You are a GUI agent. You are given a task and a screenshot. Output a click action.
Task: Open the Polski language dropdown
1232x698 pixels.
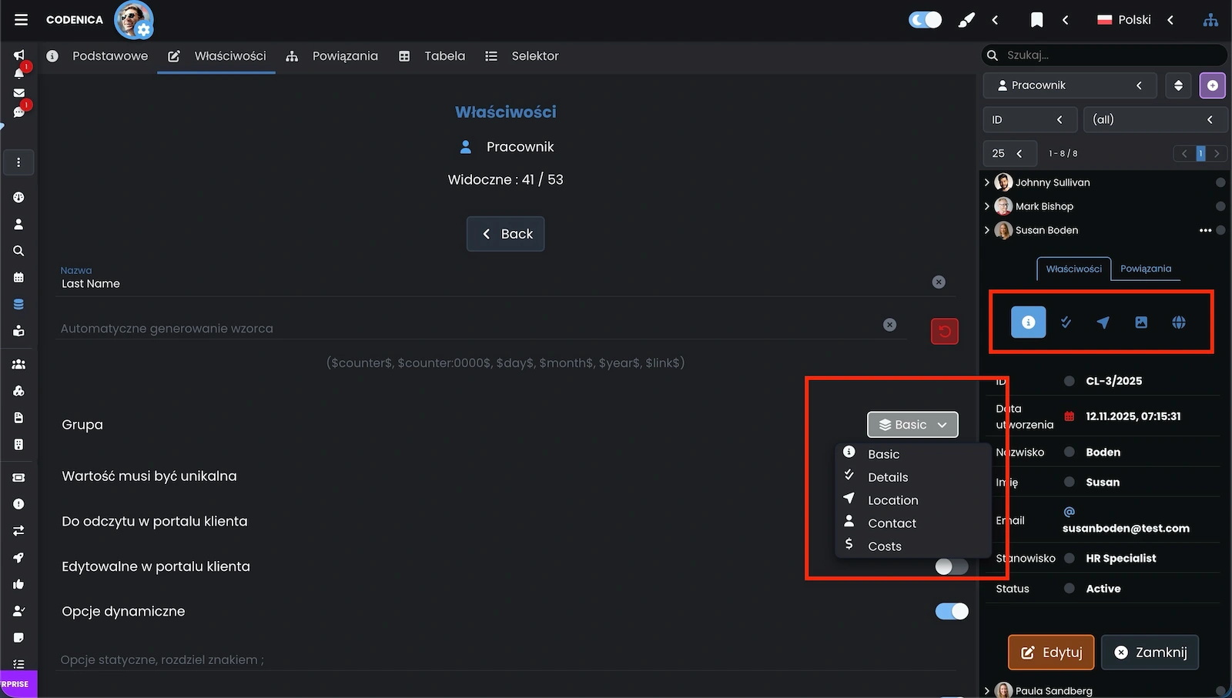tap(1134, 20)
